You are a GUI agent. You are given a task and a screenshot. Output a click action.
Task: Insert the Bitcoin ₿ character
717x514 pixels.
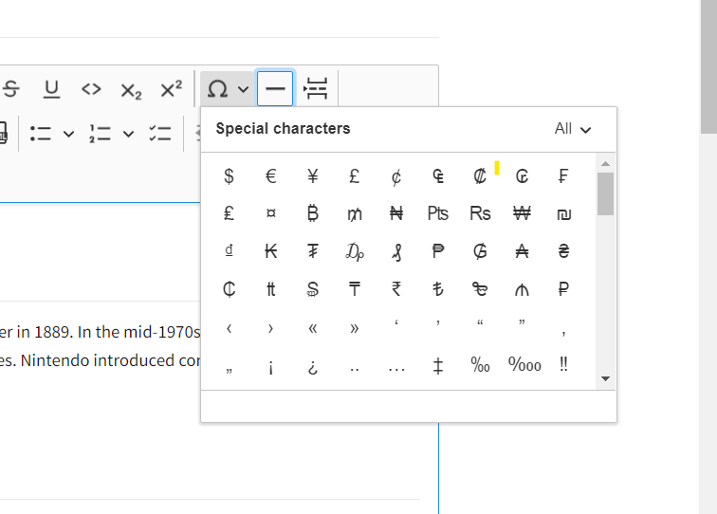coord(313,213)
